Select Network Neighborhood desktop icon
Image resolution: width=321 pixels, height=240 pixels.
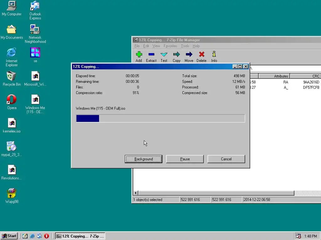tap(35, 34)
